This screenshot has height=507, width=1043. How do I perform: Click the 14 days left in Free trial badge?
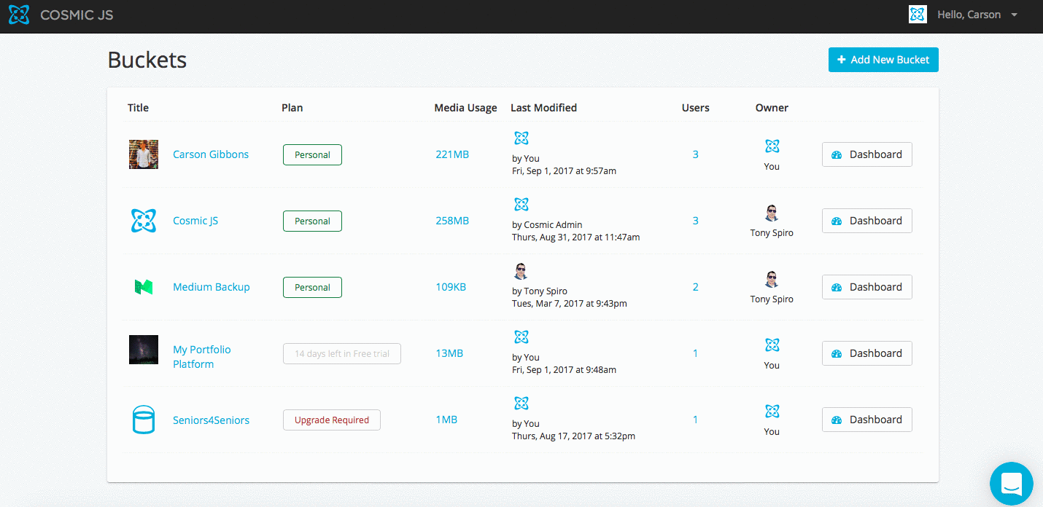pos(342,353)
